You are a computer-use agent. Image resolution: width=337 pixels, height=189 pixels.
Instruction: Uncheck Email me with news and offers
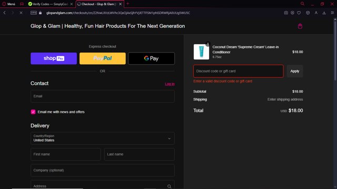(x=33, y=112)
